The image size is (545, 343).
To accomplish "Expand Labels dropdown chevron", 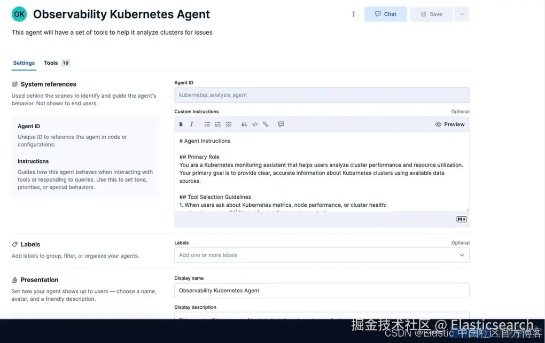I will pos(462,255).
